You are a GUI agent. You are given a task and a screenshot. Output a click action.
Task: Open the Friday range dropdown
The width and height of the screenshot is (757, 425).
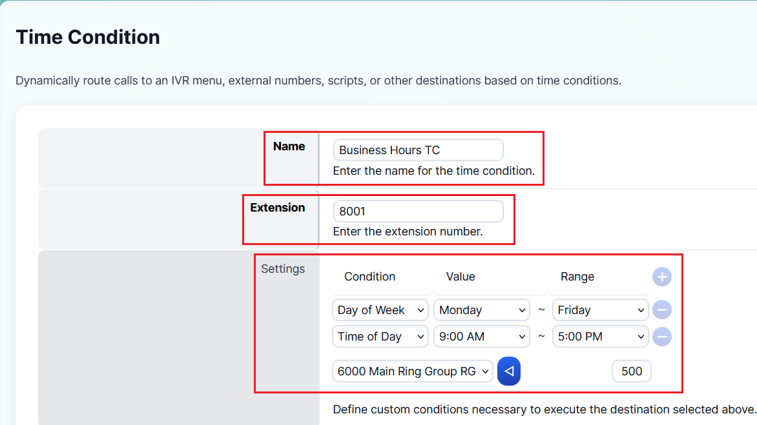pos(601,310)
